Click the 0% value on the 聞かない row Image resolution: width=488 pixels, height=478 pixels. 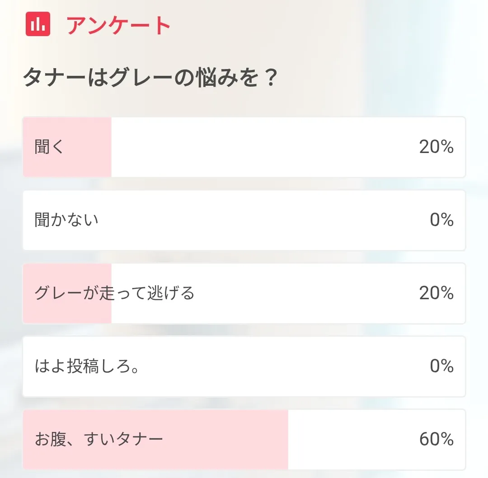point(441,220)
